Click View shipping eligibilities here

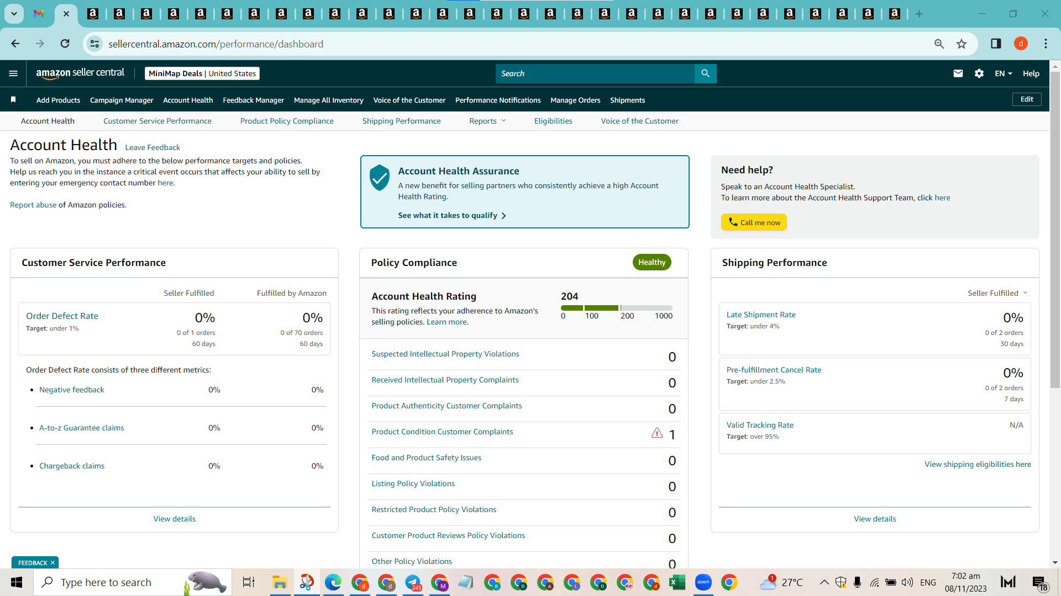[x=978, y=464]
